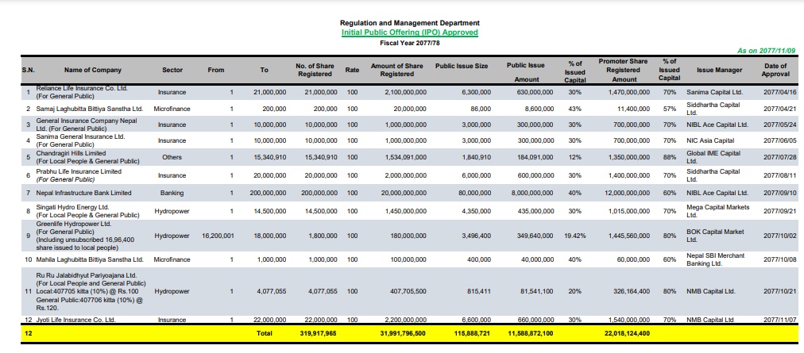
Task: Select the Name of Company column header
Action: click(93, 70)
